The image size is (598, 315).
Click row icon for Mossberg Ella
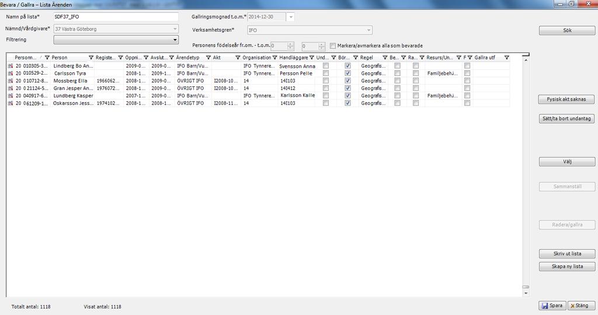(x=11, y=80)
